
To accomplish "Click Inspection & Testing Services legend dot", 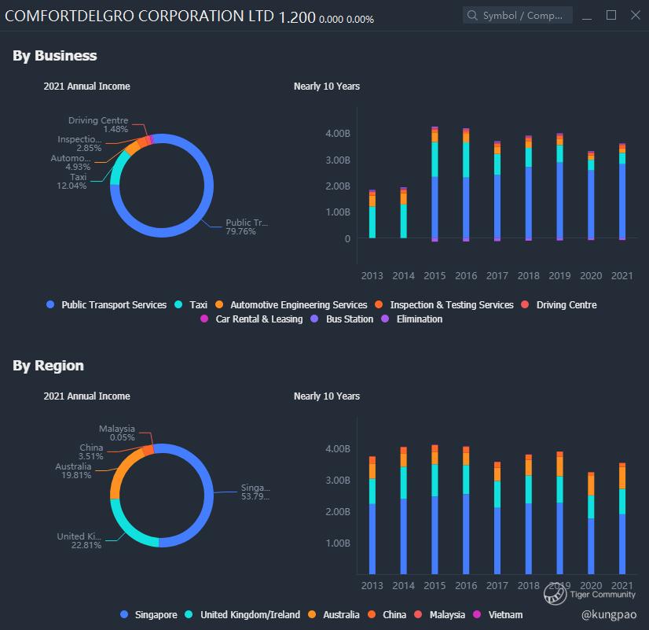I will 378,304.
